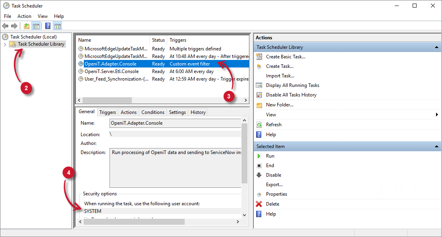This screenshot has width=442, height=237.
Task: Click the back navigation arrow
Action: [x=5, y=26]
